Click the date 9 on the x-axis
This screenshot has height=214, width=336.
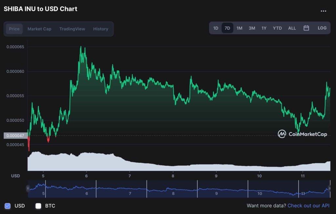click(x=216, y=176)
